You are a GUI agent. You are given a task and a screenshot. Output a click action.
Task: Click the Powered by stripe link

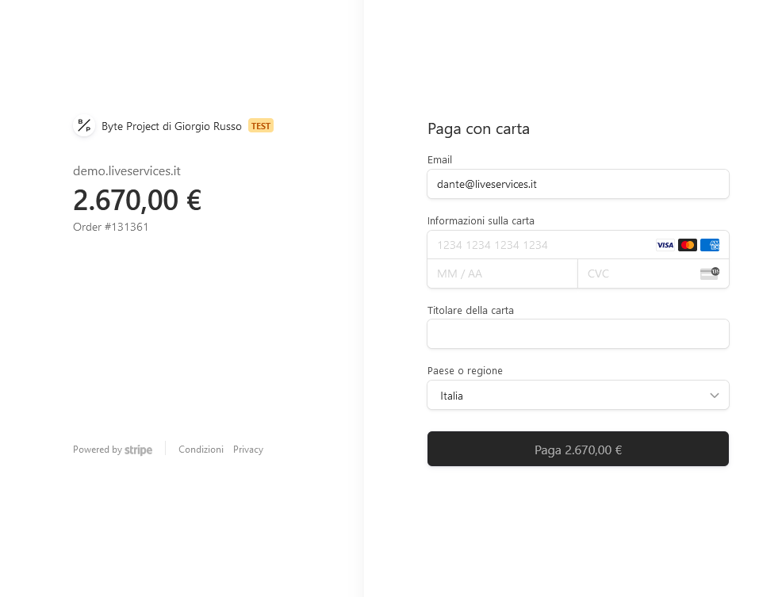tap(113, 450)
